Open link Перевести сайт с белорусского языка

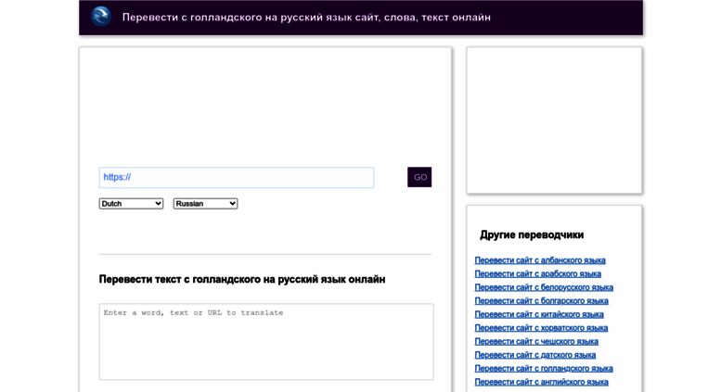pos(544,287)
